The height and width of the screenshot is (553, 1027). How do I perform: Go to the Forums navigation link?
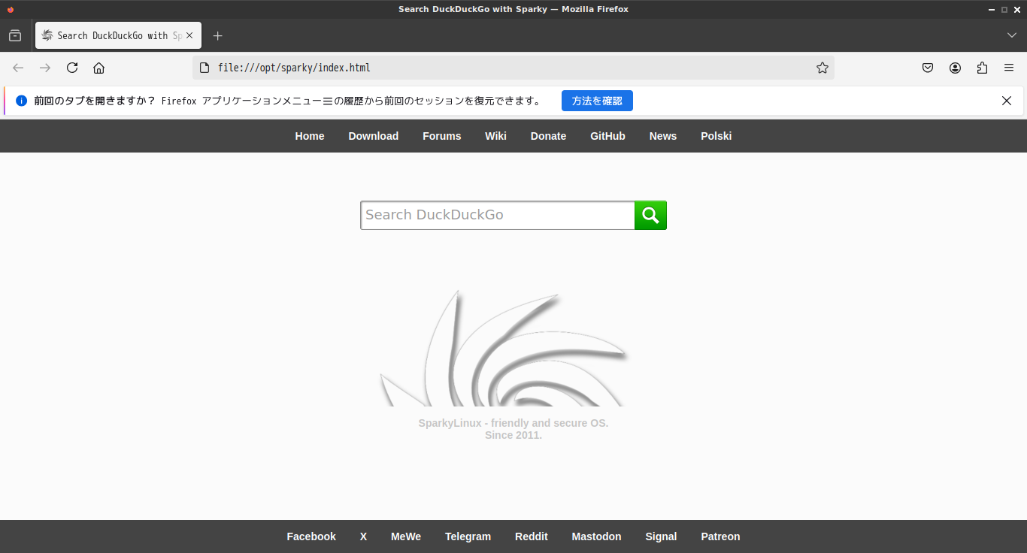pos(442,136)
